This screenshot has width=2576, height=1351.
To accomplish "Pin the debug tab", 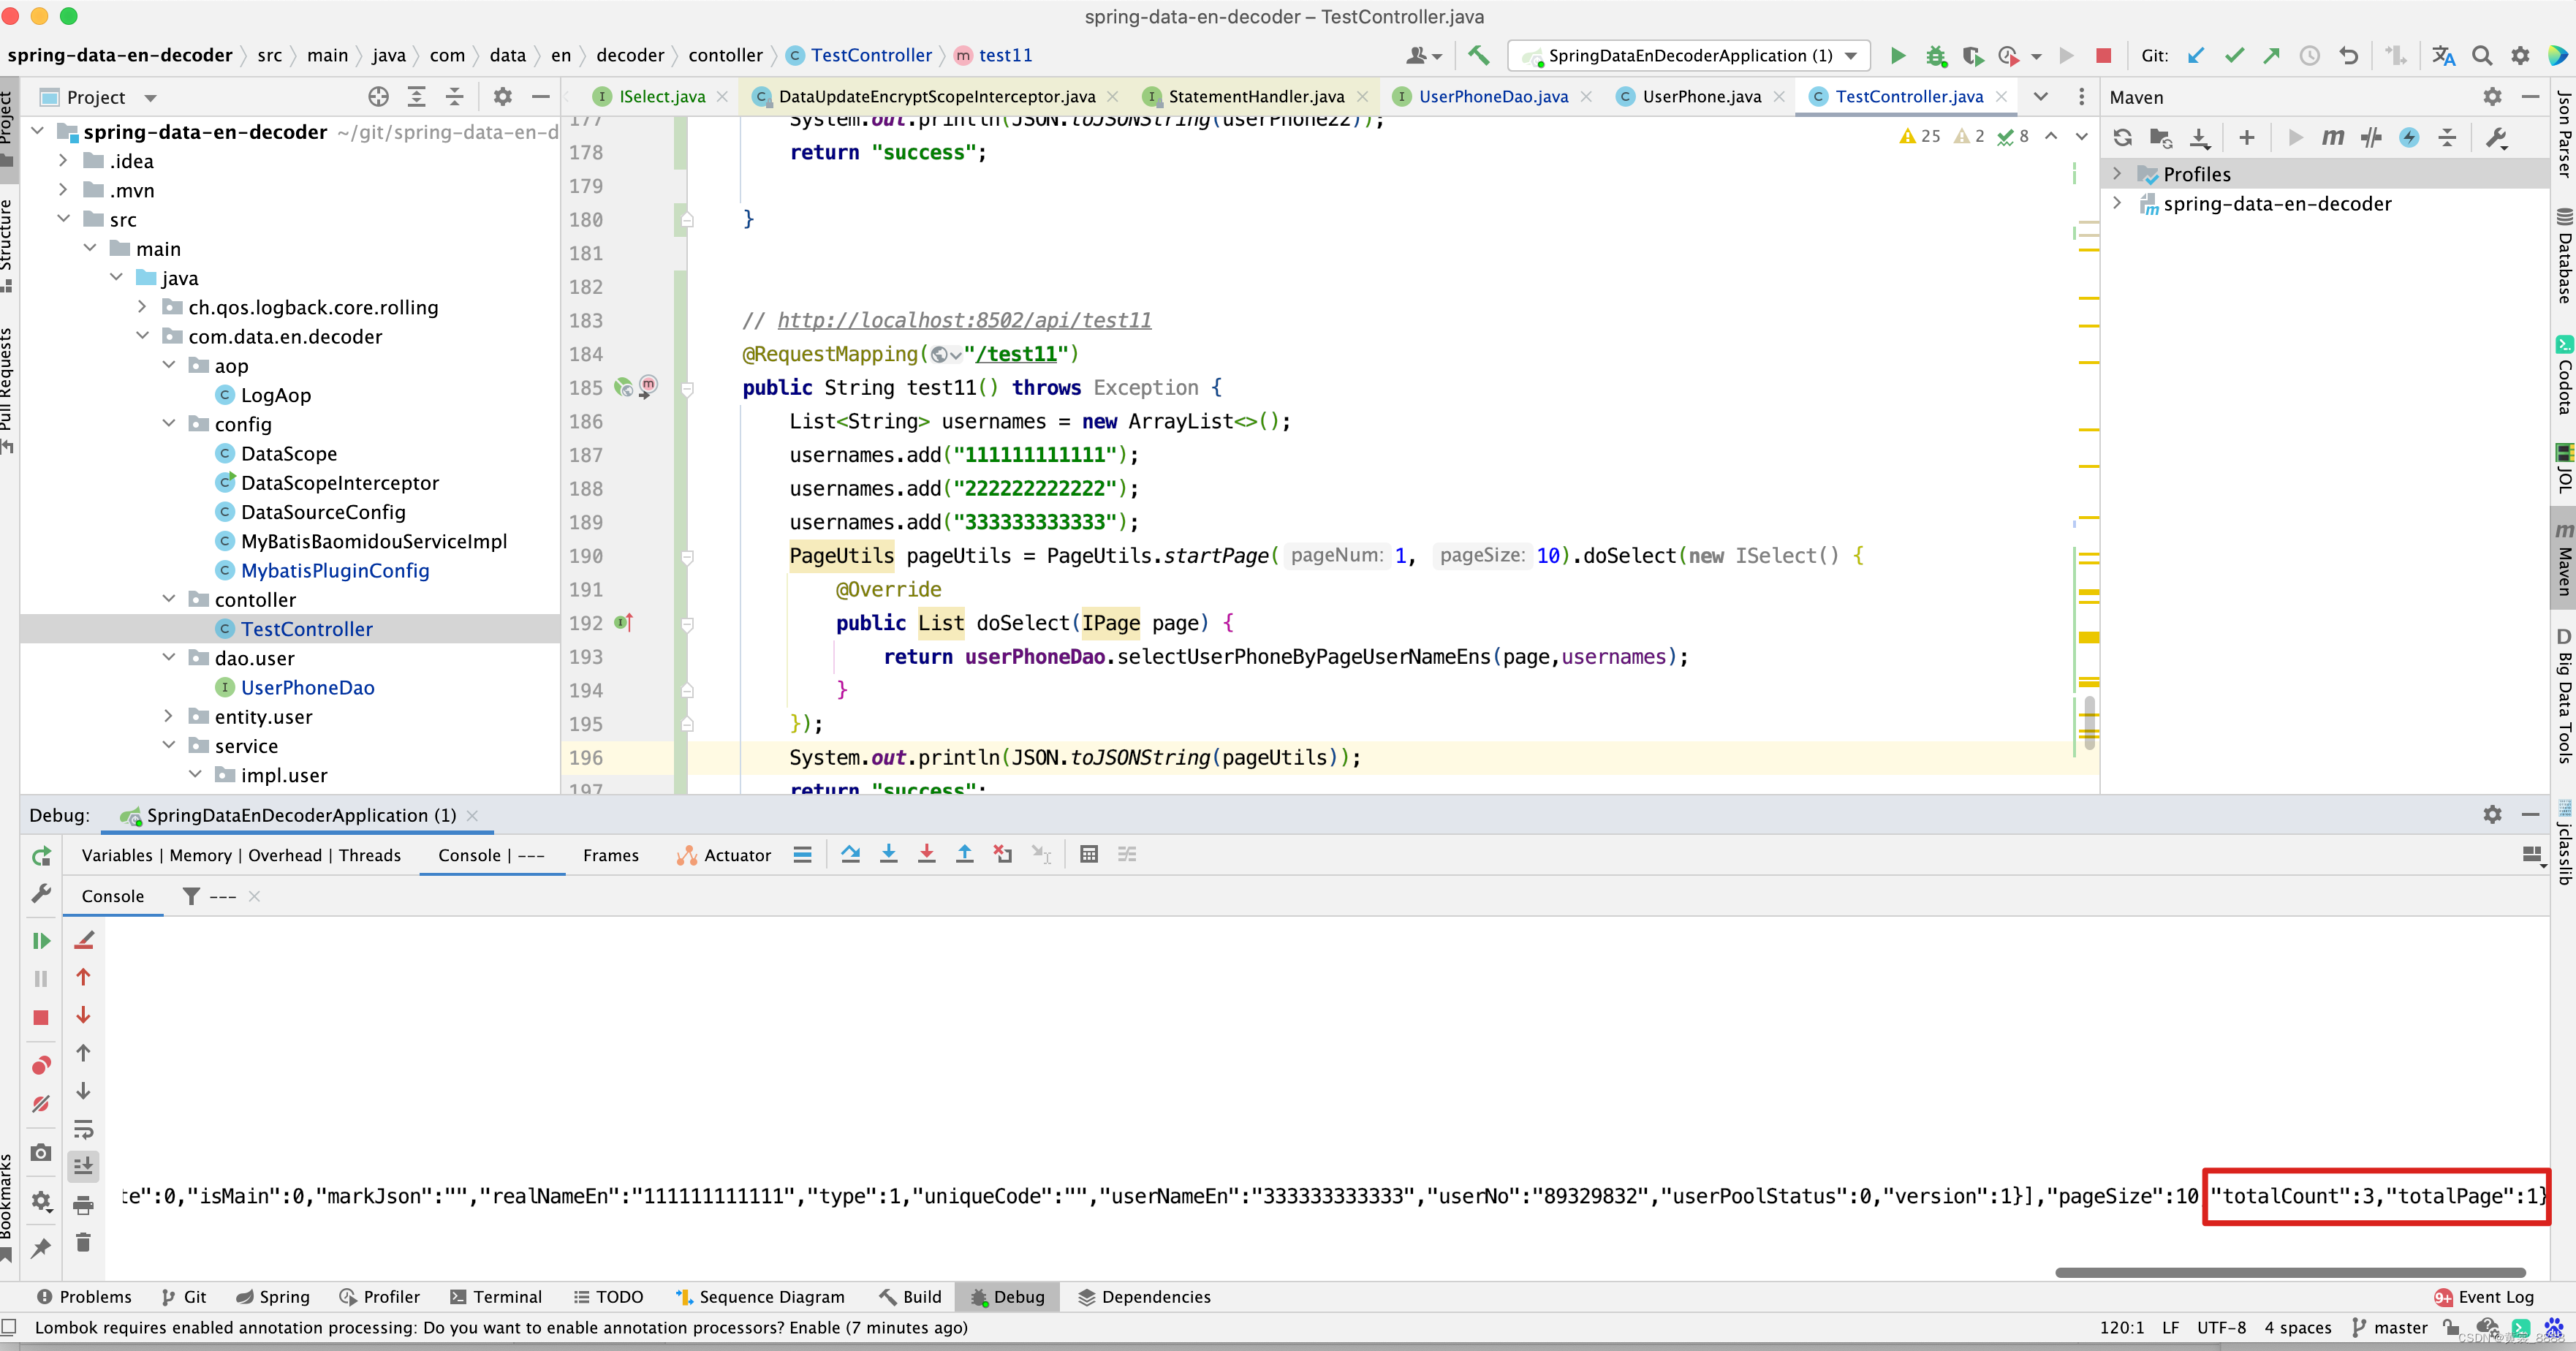I will 41,1248.
